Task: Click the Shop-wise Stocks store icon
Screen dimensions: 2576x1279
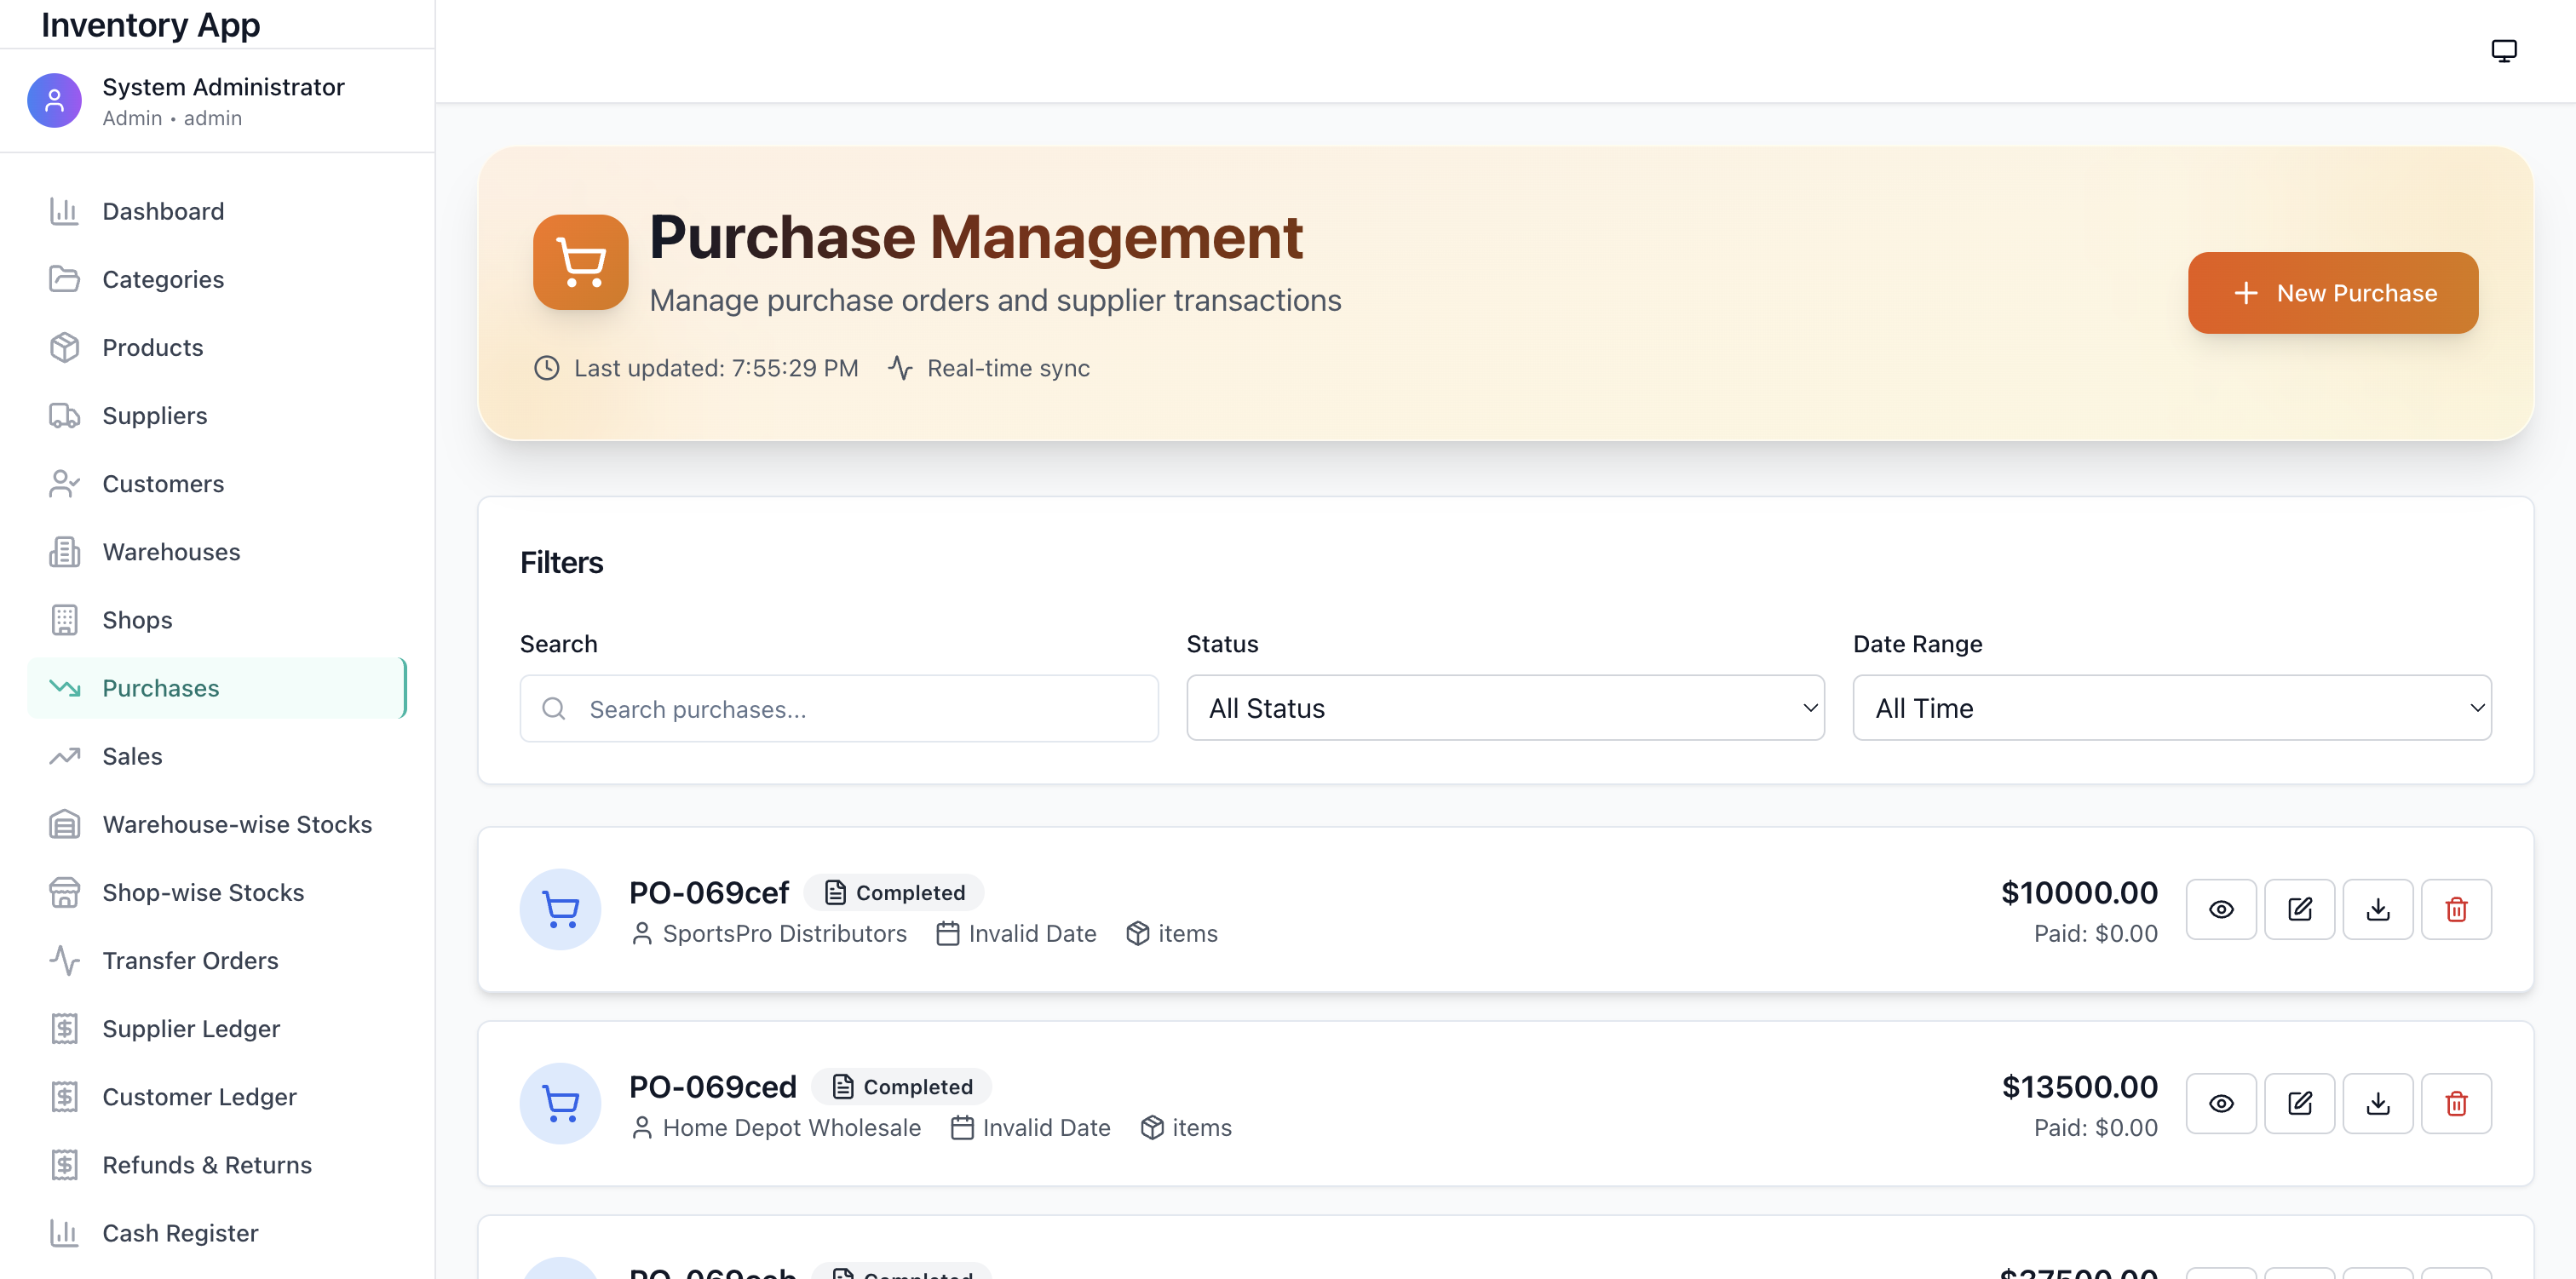Action: pyautogui.click(x=64, y=892)
